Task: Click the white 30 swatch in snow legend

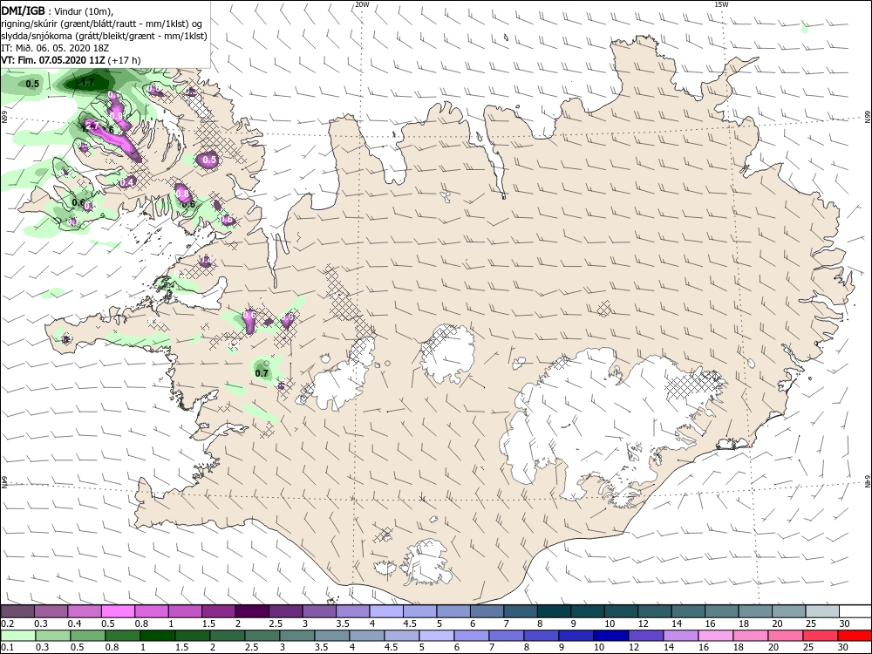Action: coord(855,611)
